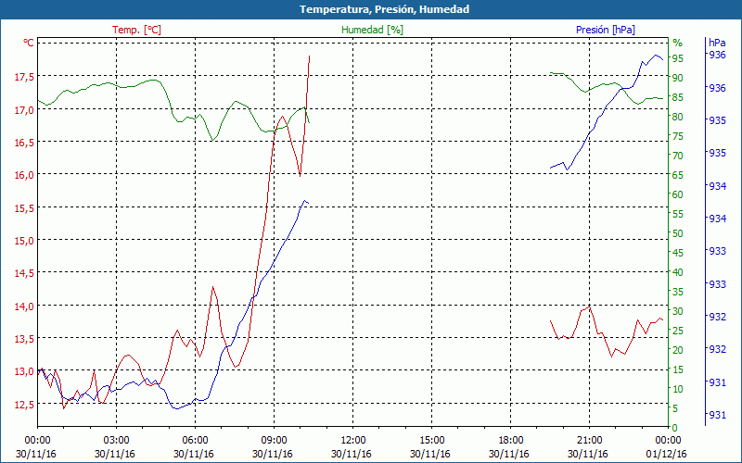This screenshot has width=742, height=463.
Task: Click the "0" humidity tick label
Action: [675, 428]
